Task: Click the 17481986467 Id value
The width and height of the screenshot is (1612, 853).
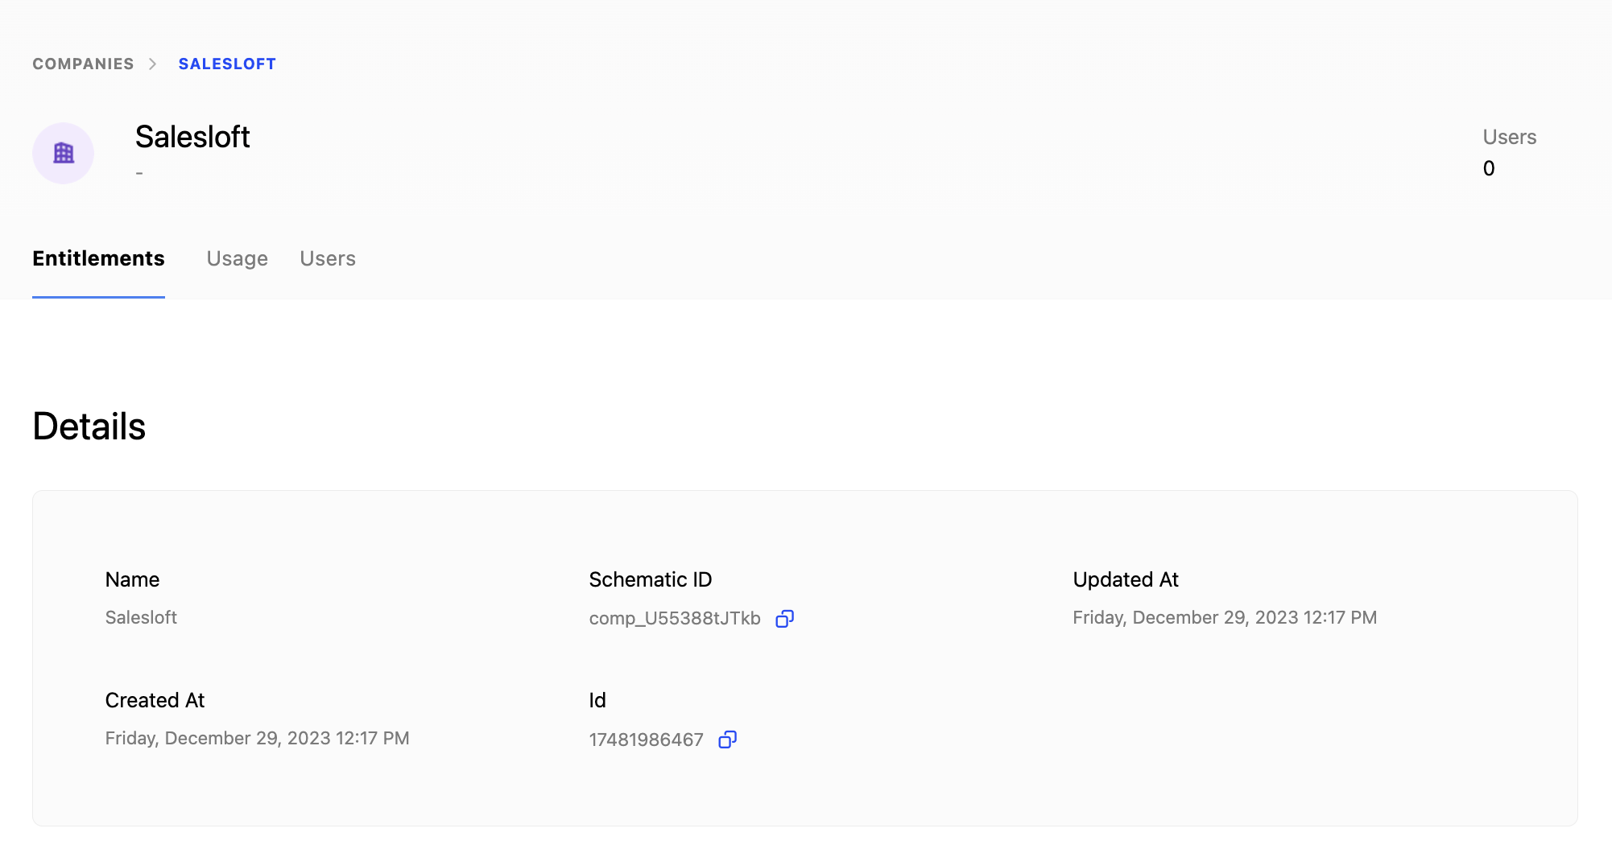Action: [x=646, y=740]
